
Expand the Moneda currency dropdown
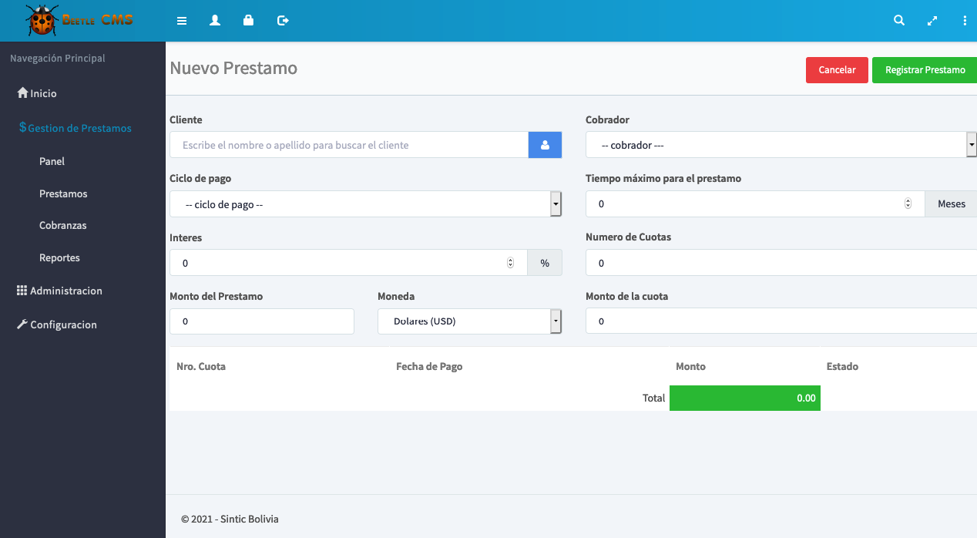pos(469,321)
